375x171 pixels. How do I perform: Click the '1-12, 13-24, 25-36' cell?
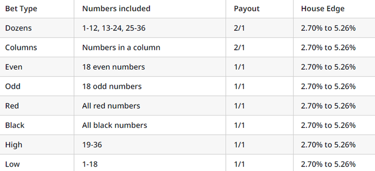[114, 28]
